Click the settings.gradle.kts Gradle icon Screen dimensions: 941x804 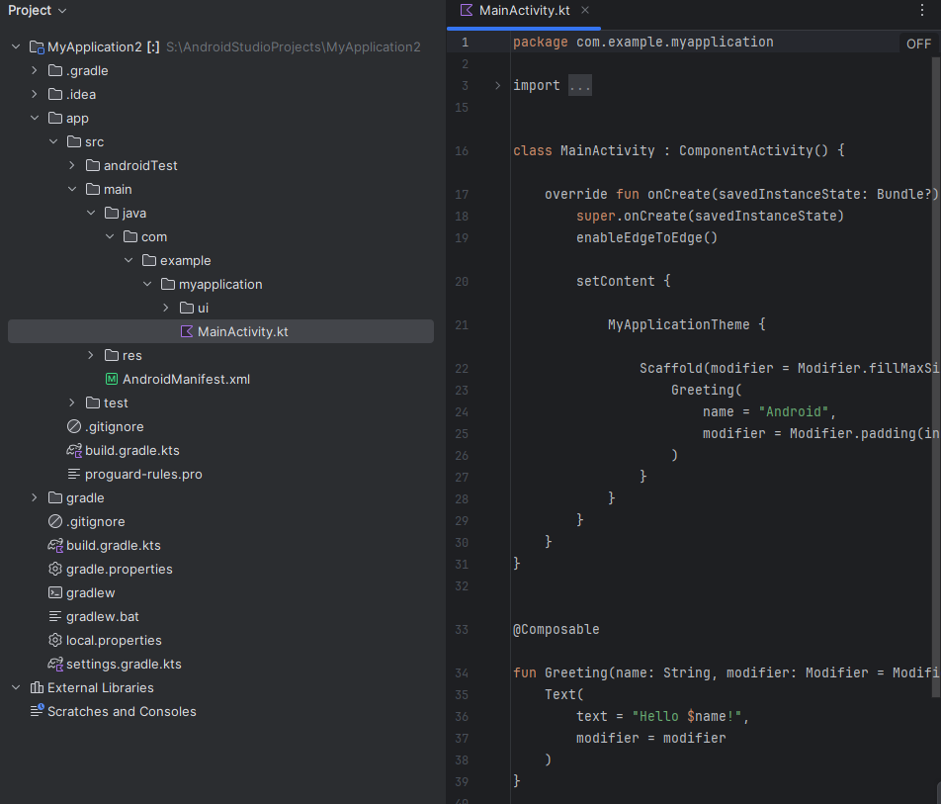click(x=55, y=665)
